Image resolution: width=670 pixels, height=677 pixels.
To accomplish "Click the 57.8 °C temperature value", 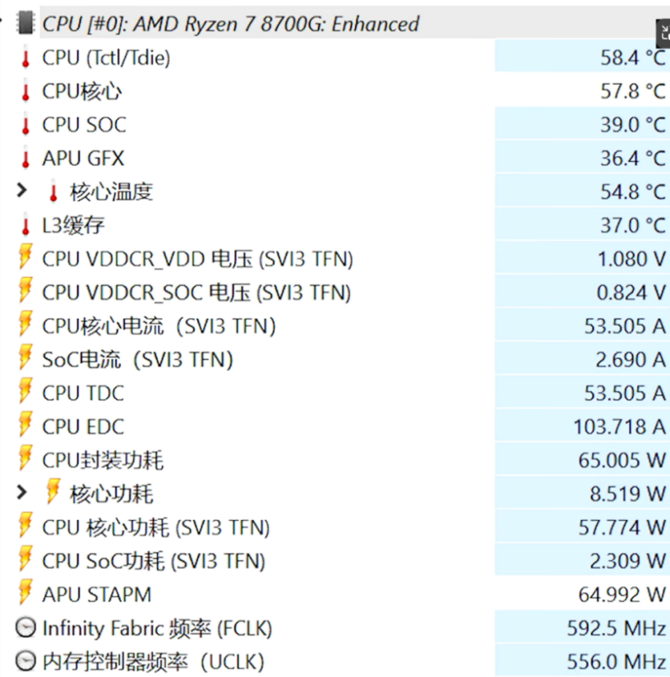I will pyautogui.click(x=633, y=91).
